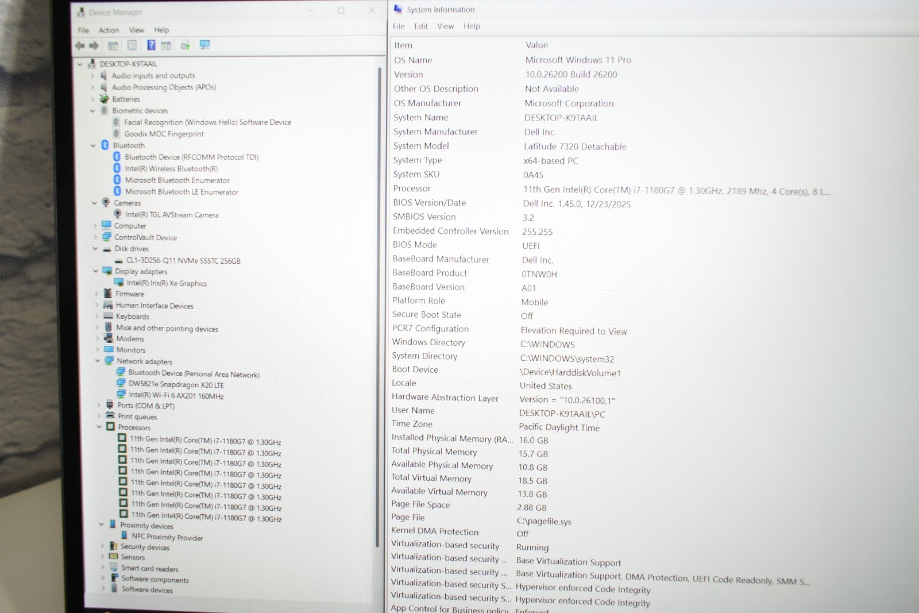Click the Goodix MOC Fingerprint device icon
Screen dimensions: 919x613
(x=117, y=133)
